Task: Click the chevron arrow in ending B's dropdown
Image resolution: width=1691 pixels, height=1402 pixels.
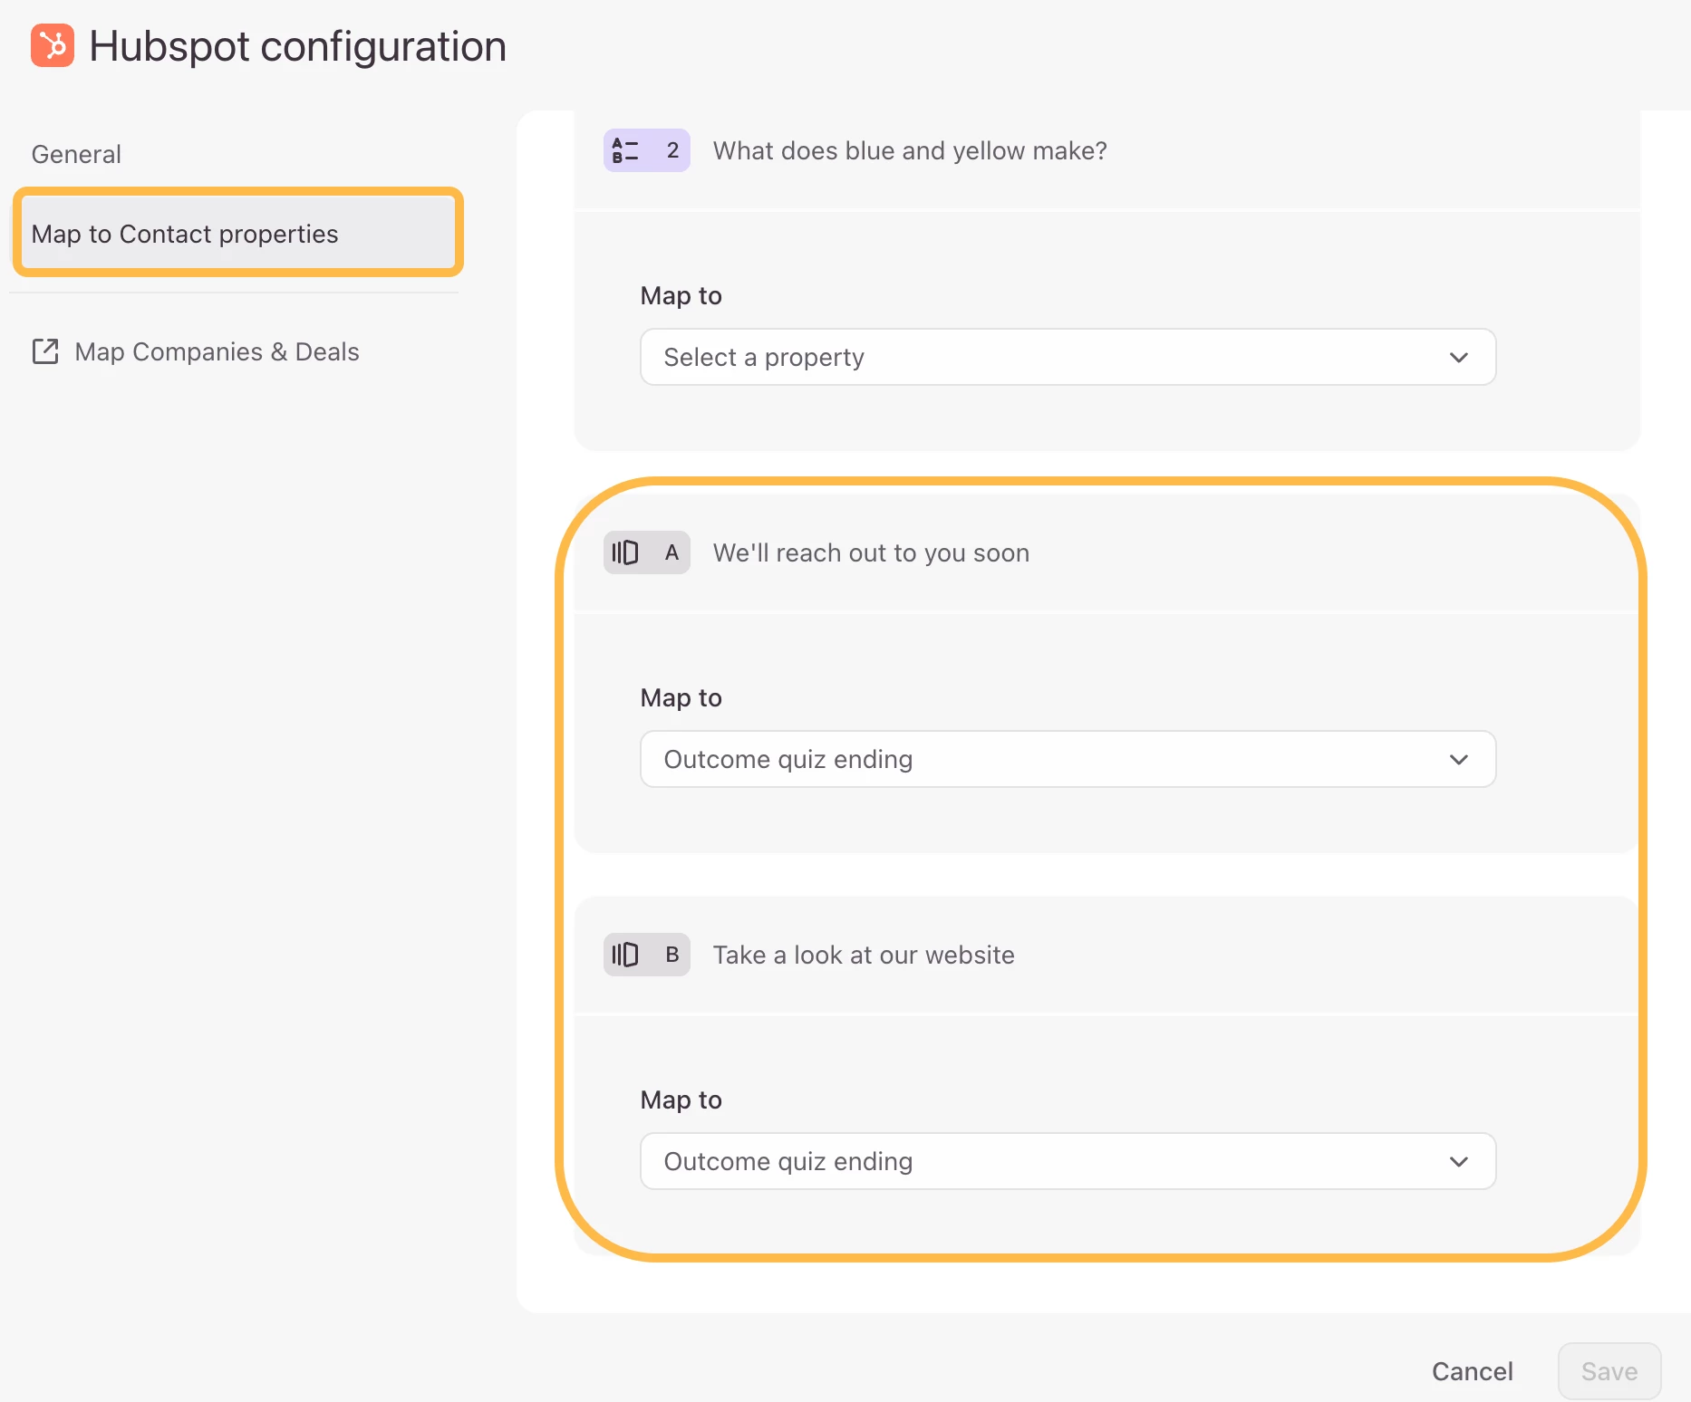Action: click(x=1458, y=1162)
